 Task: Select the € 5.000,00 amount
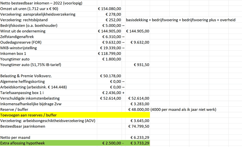(x=112, y=26)
